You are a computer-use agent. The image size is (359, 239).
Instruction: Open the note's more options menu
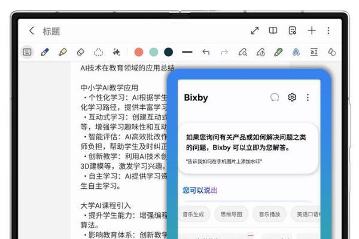328,30
